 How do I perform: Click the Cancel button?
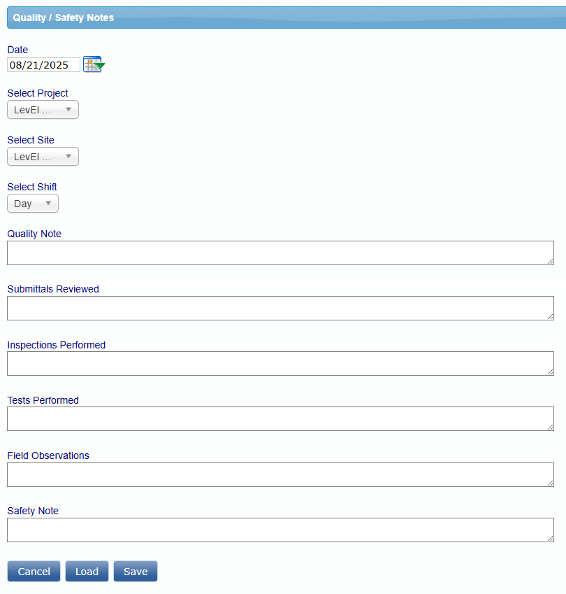[x=34, y=571]
